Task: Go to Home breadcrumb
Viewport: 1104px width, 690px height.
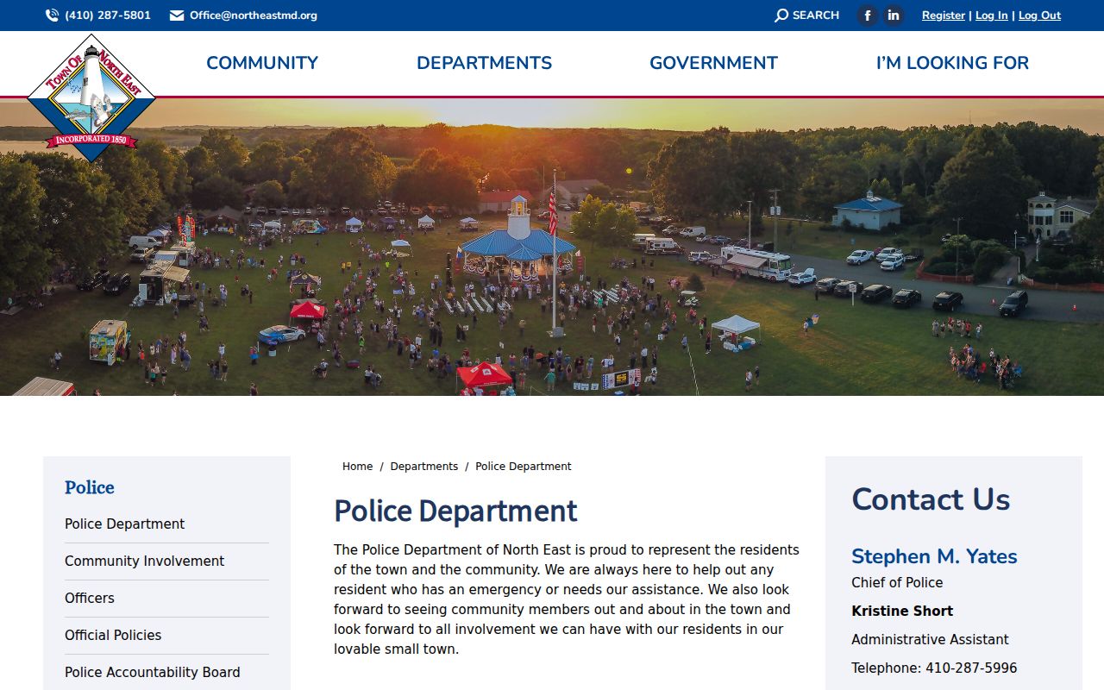Action: 357,467
